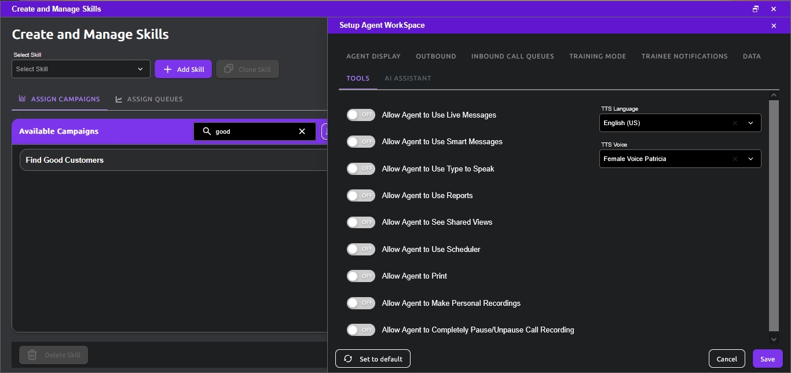Toggle Allow Agent to Use Live Messages
This screenshot has width=791, height=373.
pos(361,115)
